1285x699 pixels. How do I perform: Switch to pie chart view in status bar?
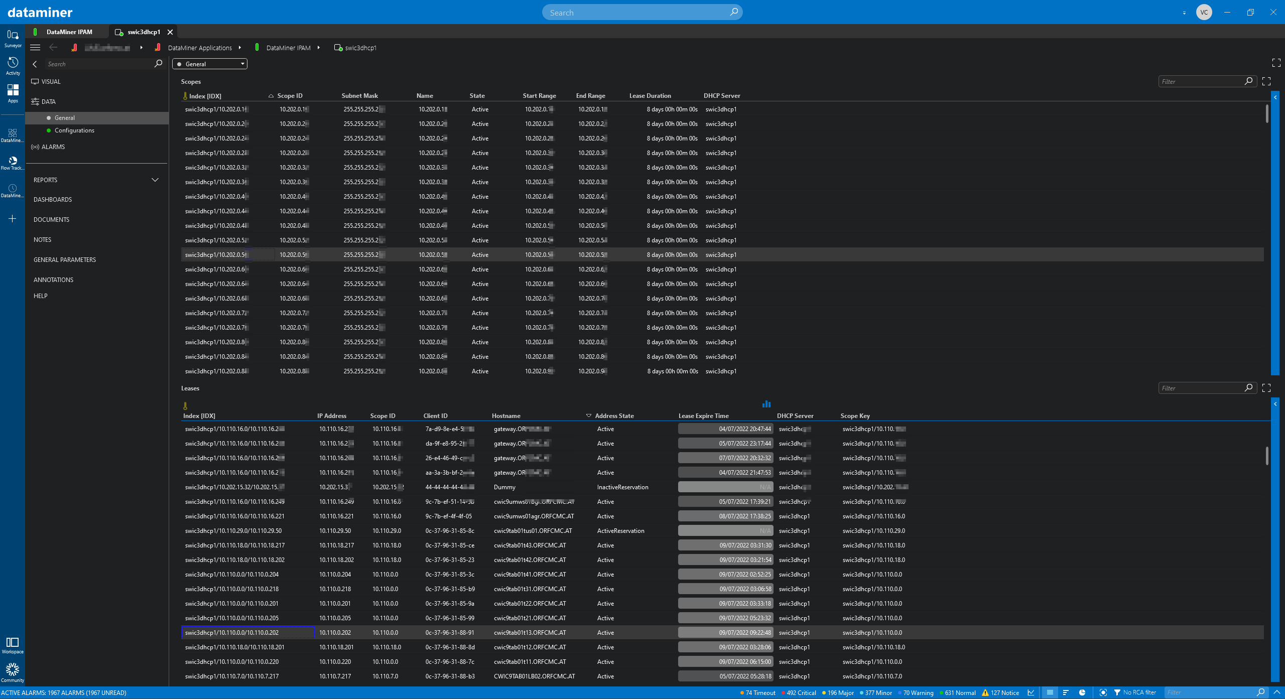[1082, 692]
